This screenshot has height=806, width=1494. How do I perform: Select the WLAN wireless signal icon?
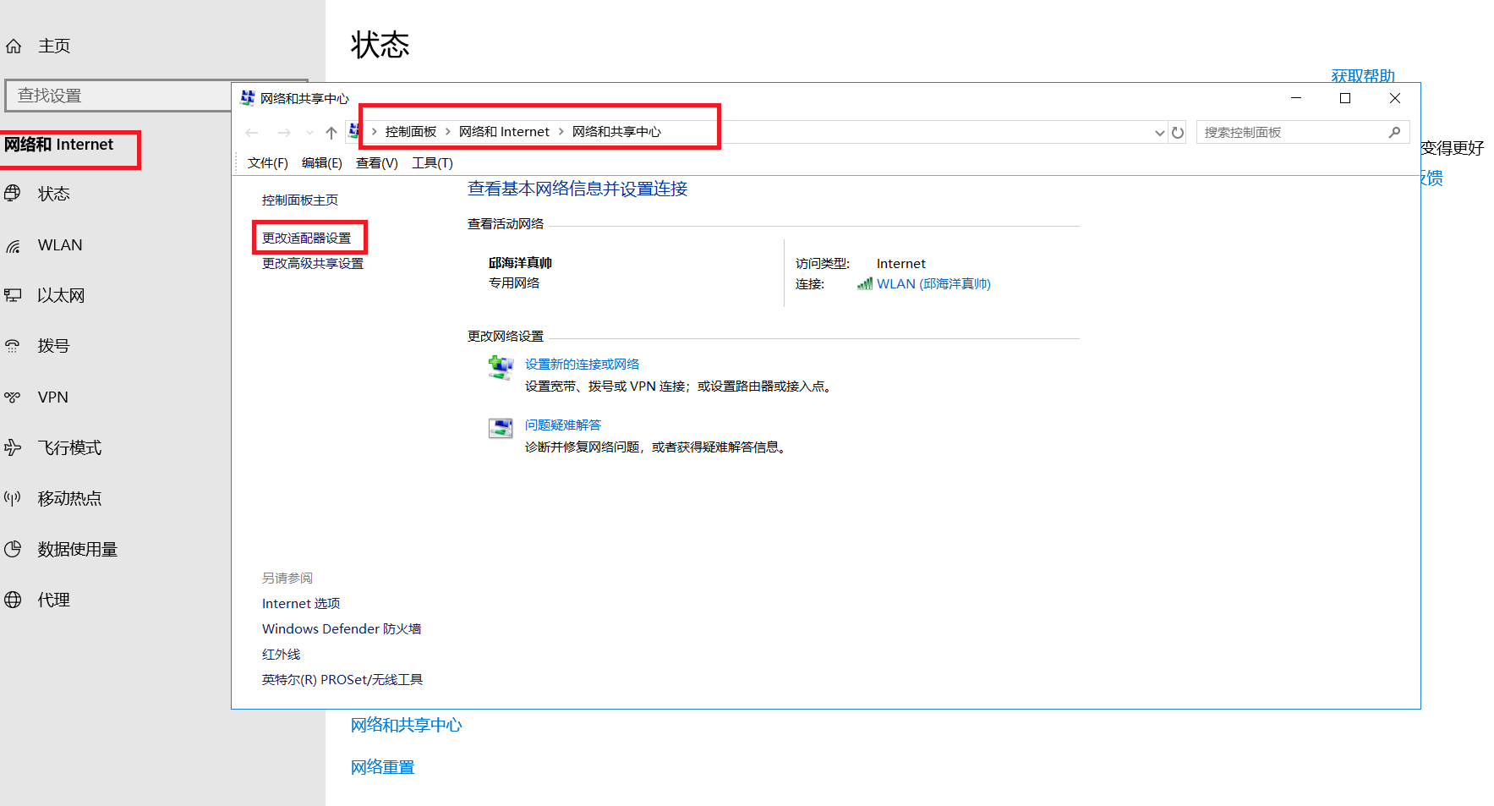tap(14, 244)
